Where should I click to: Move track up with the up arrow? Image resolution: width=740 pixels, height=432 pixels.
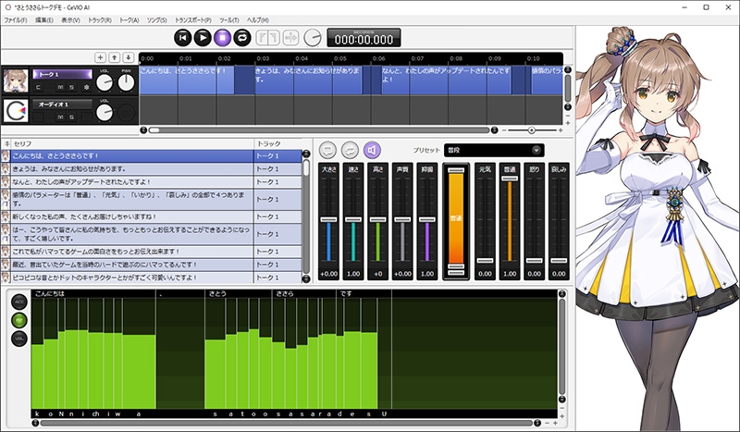tap(114, 57)
